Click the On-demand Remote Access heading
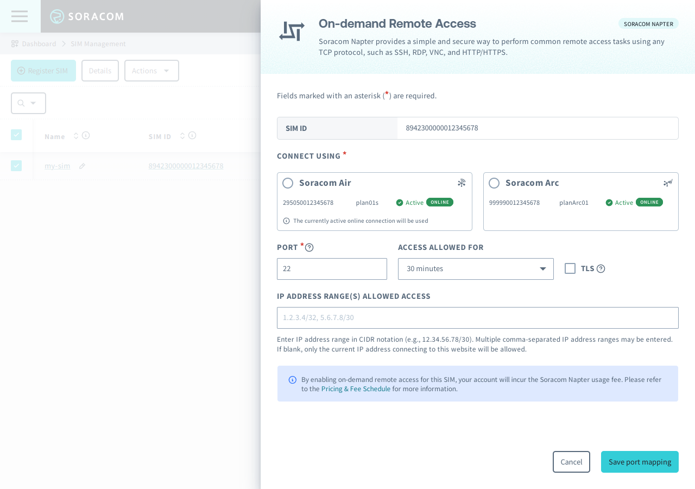Screen dimensions: 695x489 397,23
